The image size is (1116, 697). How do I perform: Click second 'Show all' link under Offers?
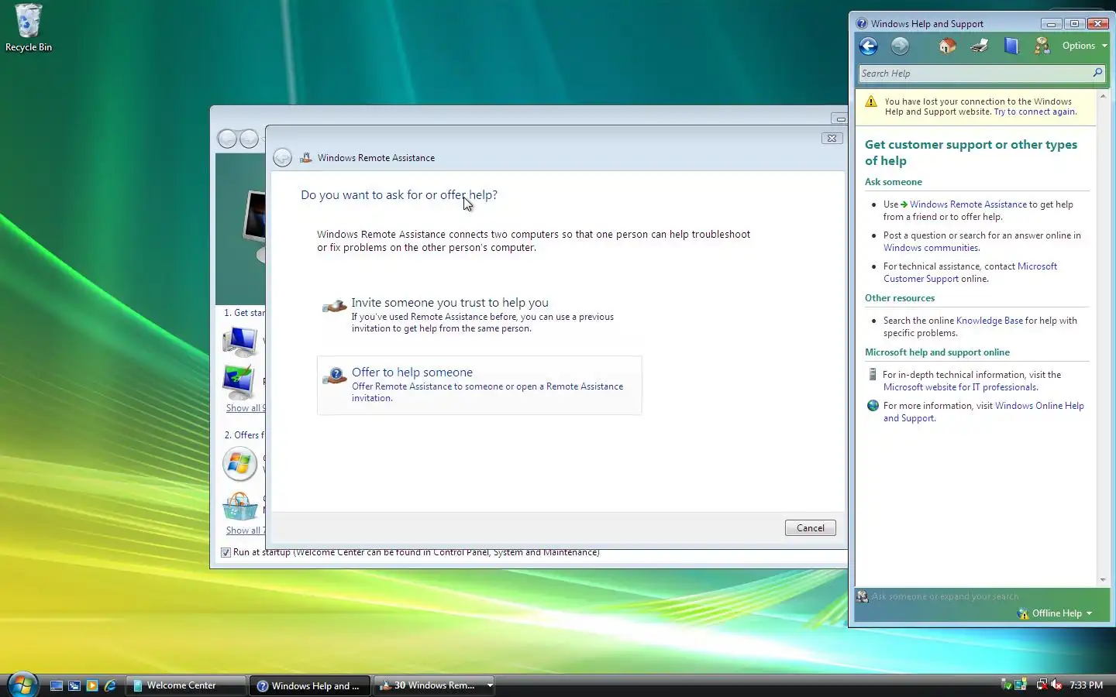point(245,530)
